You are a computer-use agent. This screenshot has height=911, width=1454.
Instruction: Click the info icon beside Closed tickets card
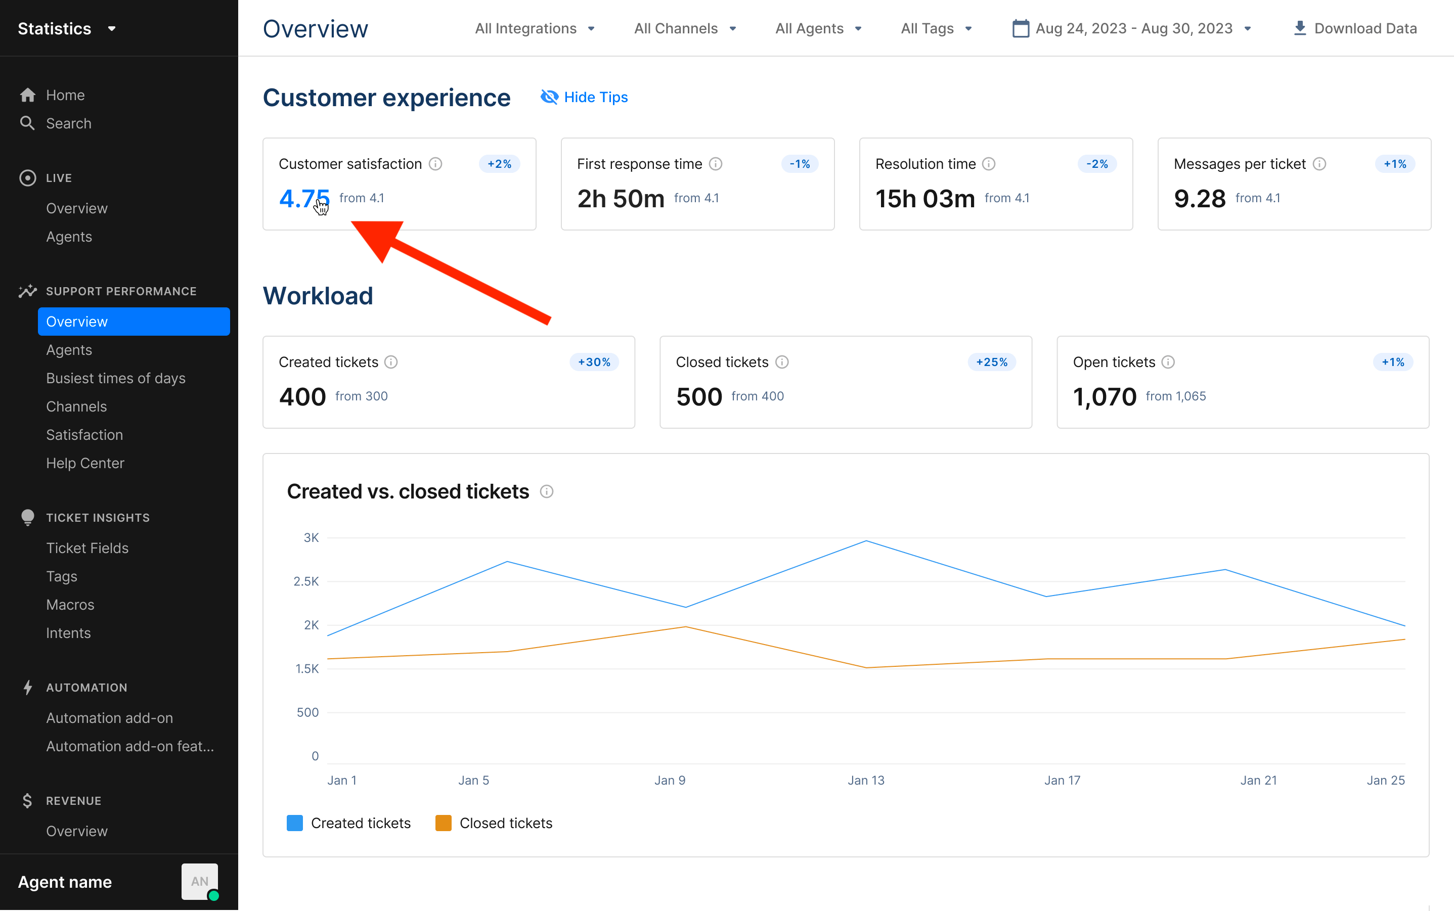click(x=782, y=362)
